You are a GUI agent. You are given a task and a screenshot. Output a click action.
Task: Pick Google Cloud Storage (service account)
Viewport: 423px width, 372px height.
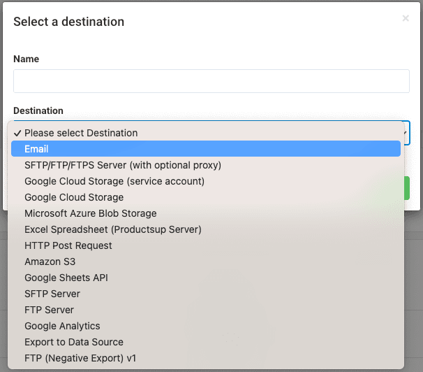click(114, 181)
